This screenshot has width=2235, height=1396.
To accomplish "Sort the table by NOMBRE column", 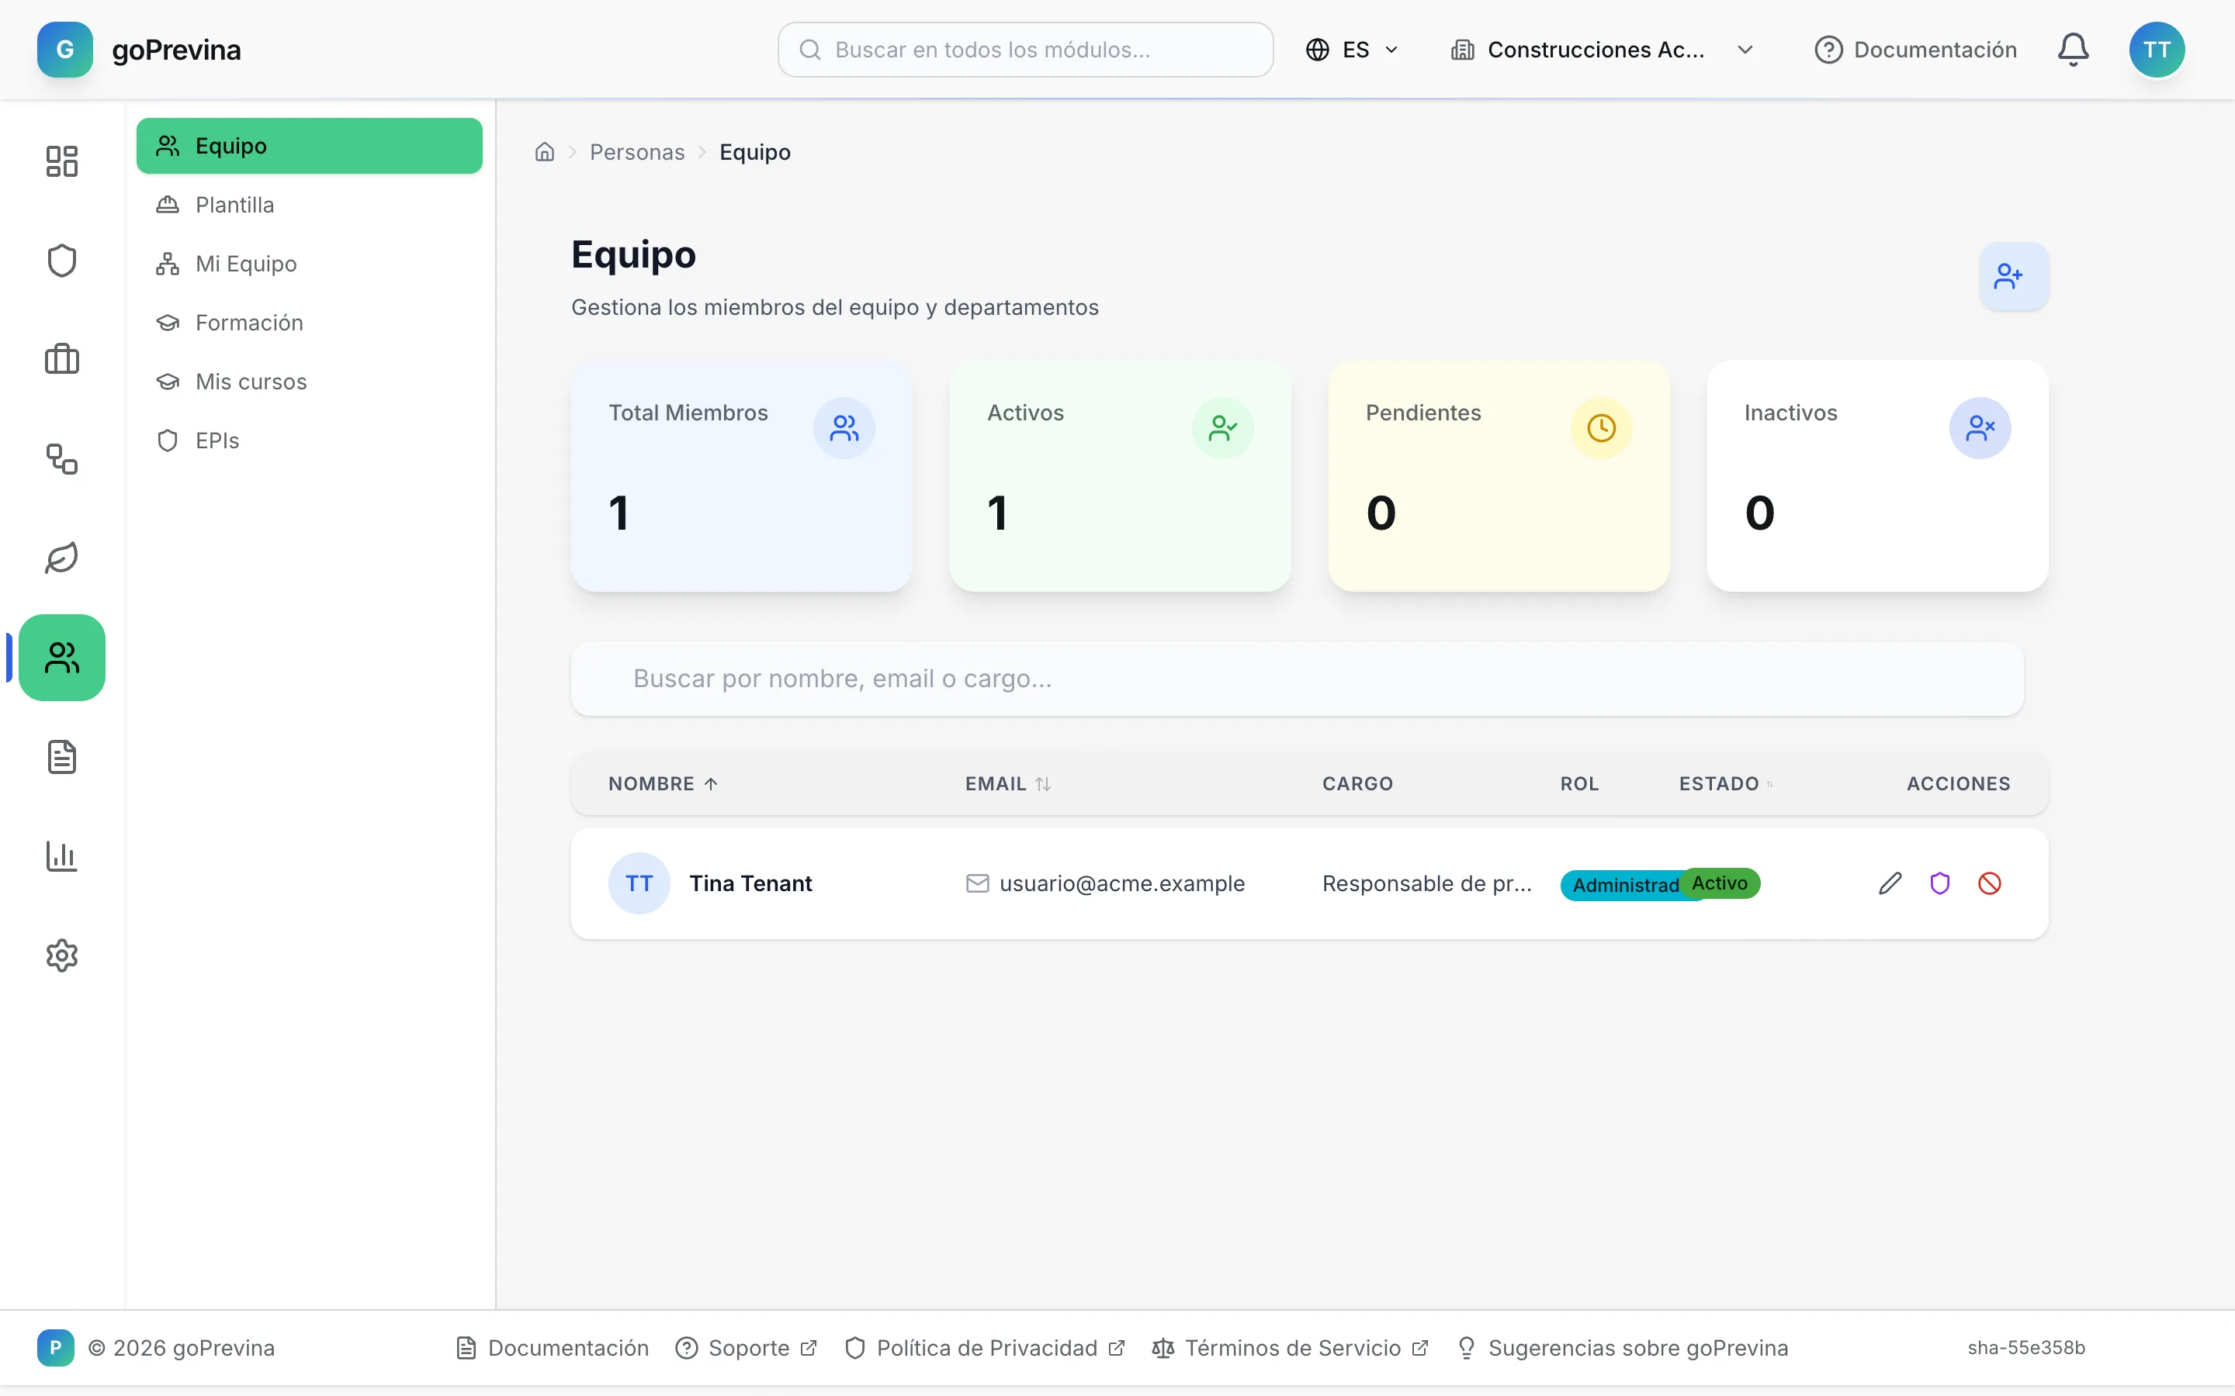I will [663, 784].
